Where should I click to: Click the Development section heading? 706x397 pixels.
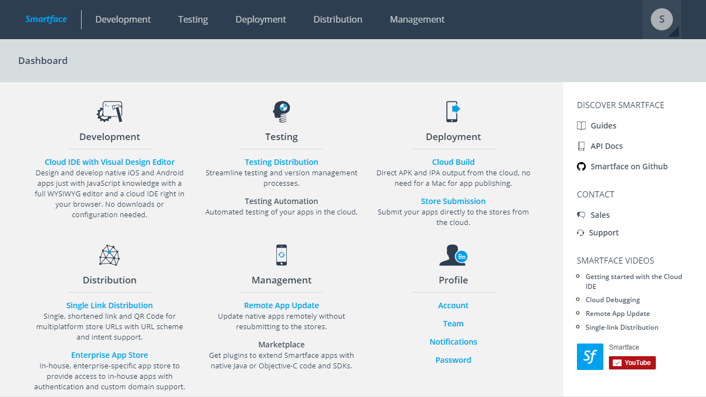pyautogui.click(x=110, y=137)
